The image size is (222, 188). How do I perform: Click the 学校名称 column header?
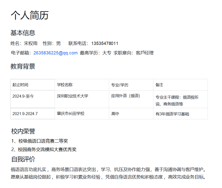tap(82, 85)
